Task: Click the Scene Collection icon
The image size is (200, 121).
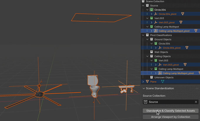Action: click(x=143, y=1)
